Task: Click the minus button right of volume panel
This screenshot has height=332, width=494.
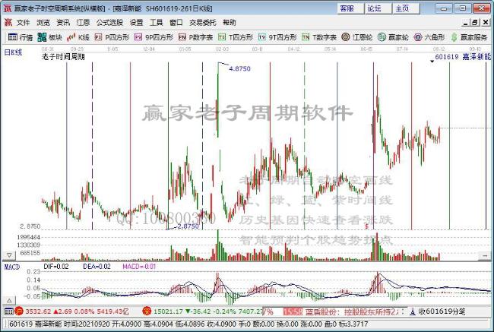Action: click(485, 255)
